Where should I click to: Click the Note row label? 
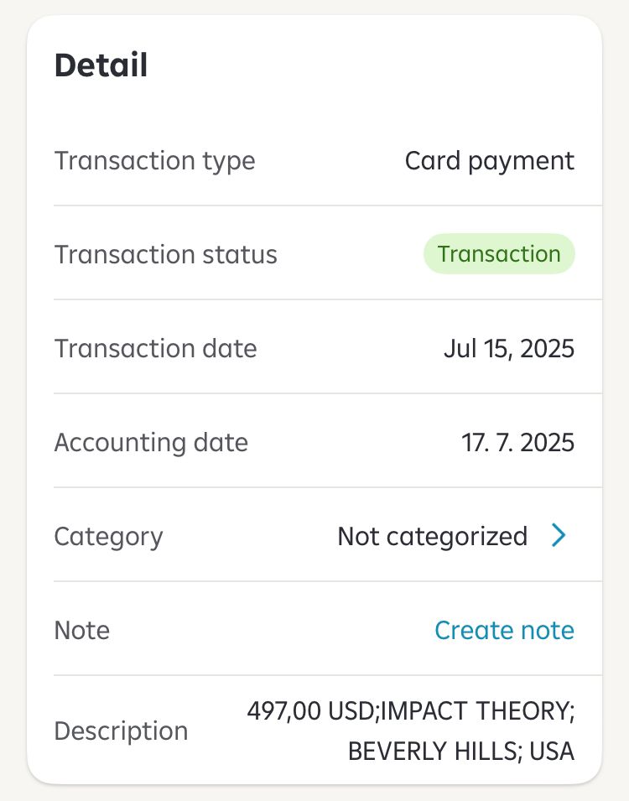[x=82, y=630]
